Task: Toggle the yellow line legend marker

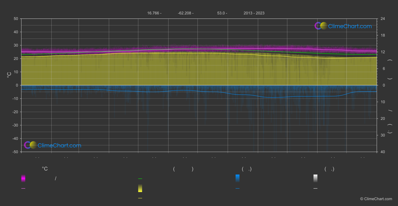Action: pos(140,198)
